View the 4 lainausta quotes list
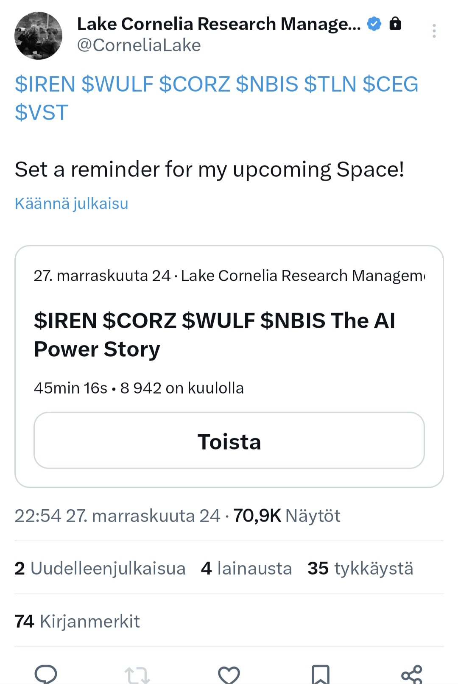This screenshot has width=458, height=684. (246, 568)
